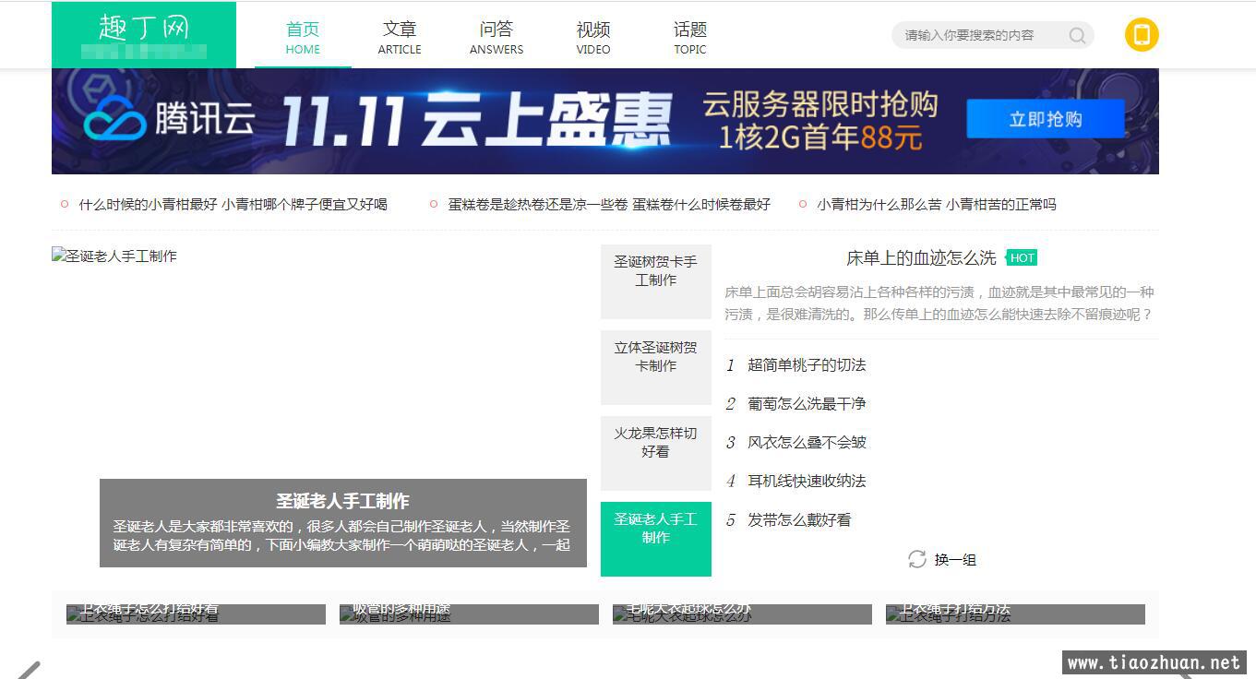
Task: Go to the 视频 VIDEO section
Action: click(x=593, y=37)
